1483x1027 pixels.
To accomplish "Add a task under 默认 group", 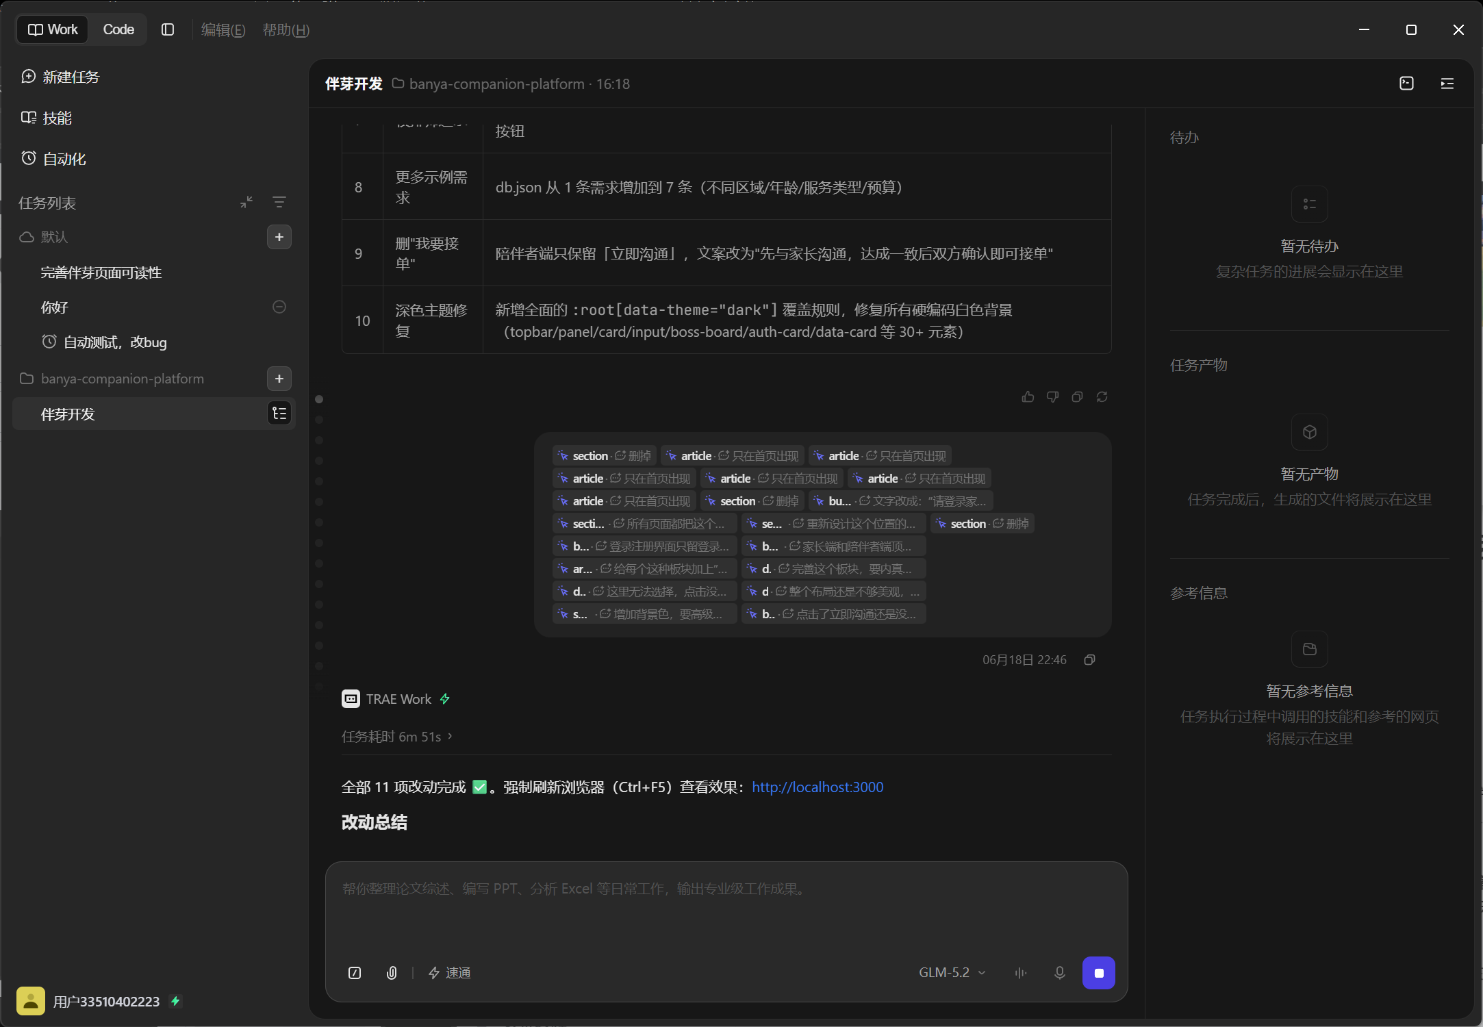I will click(x=279, y=237).
